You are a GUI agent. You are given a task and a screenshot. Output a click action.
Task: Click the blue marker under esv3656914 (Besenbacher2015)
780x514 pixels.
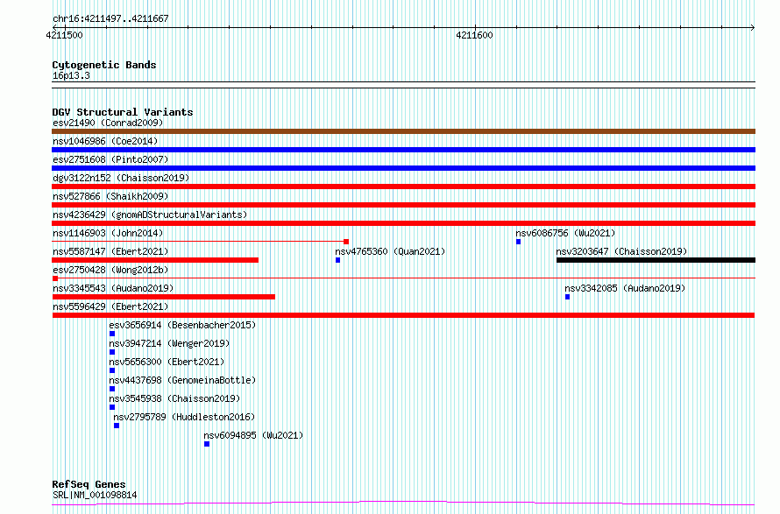[x=112, y=334]
